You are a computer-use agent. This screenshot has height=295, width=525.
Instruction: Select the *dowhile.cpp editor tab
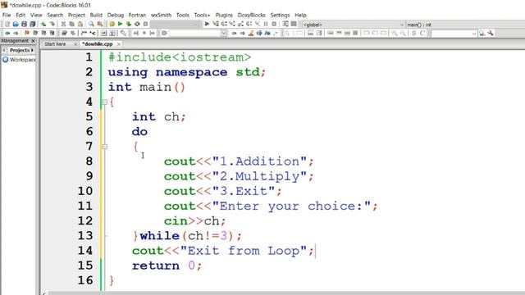pyautogui.click(x=98, y=43)
